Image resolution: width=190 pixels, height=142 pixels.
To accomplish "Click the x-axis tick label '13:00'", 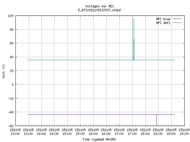I will (15, 134).
